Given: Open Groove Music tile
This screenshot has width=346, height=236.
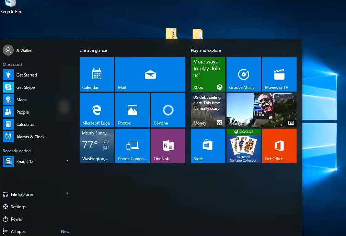Looking at the screenshot, I should point(244,74).
